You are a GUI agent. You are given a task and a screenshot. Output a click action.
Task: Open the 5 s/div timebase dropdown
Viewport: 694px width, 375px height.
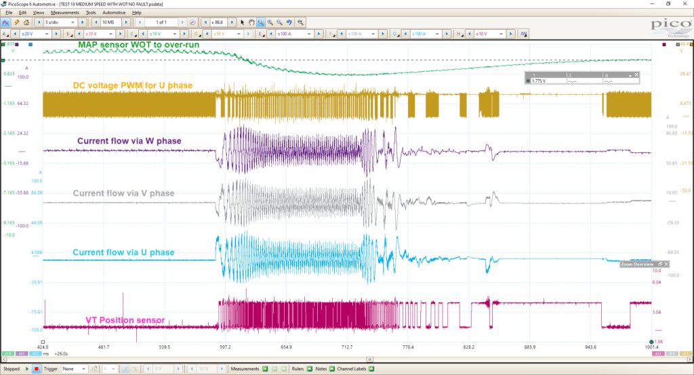pyautogui.click(x=60, y=22)
